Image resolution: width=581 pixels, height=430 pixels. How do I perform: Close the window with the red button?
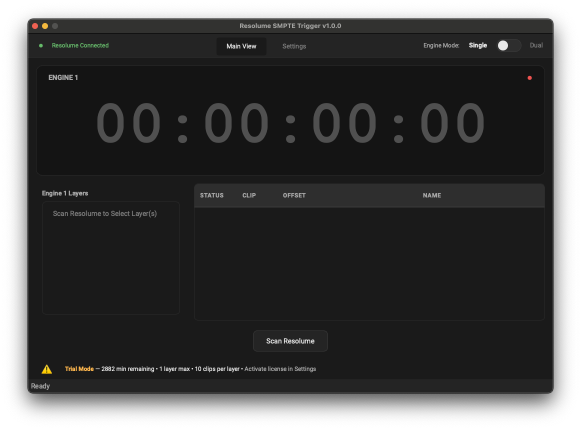35,26
